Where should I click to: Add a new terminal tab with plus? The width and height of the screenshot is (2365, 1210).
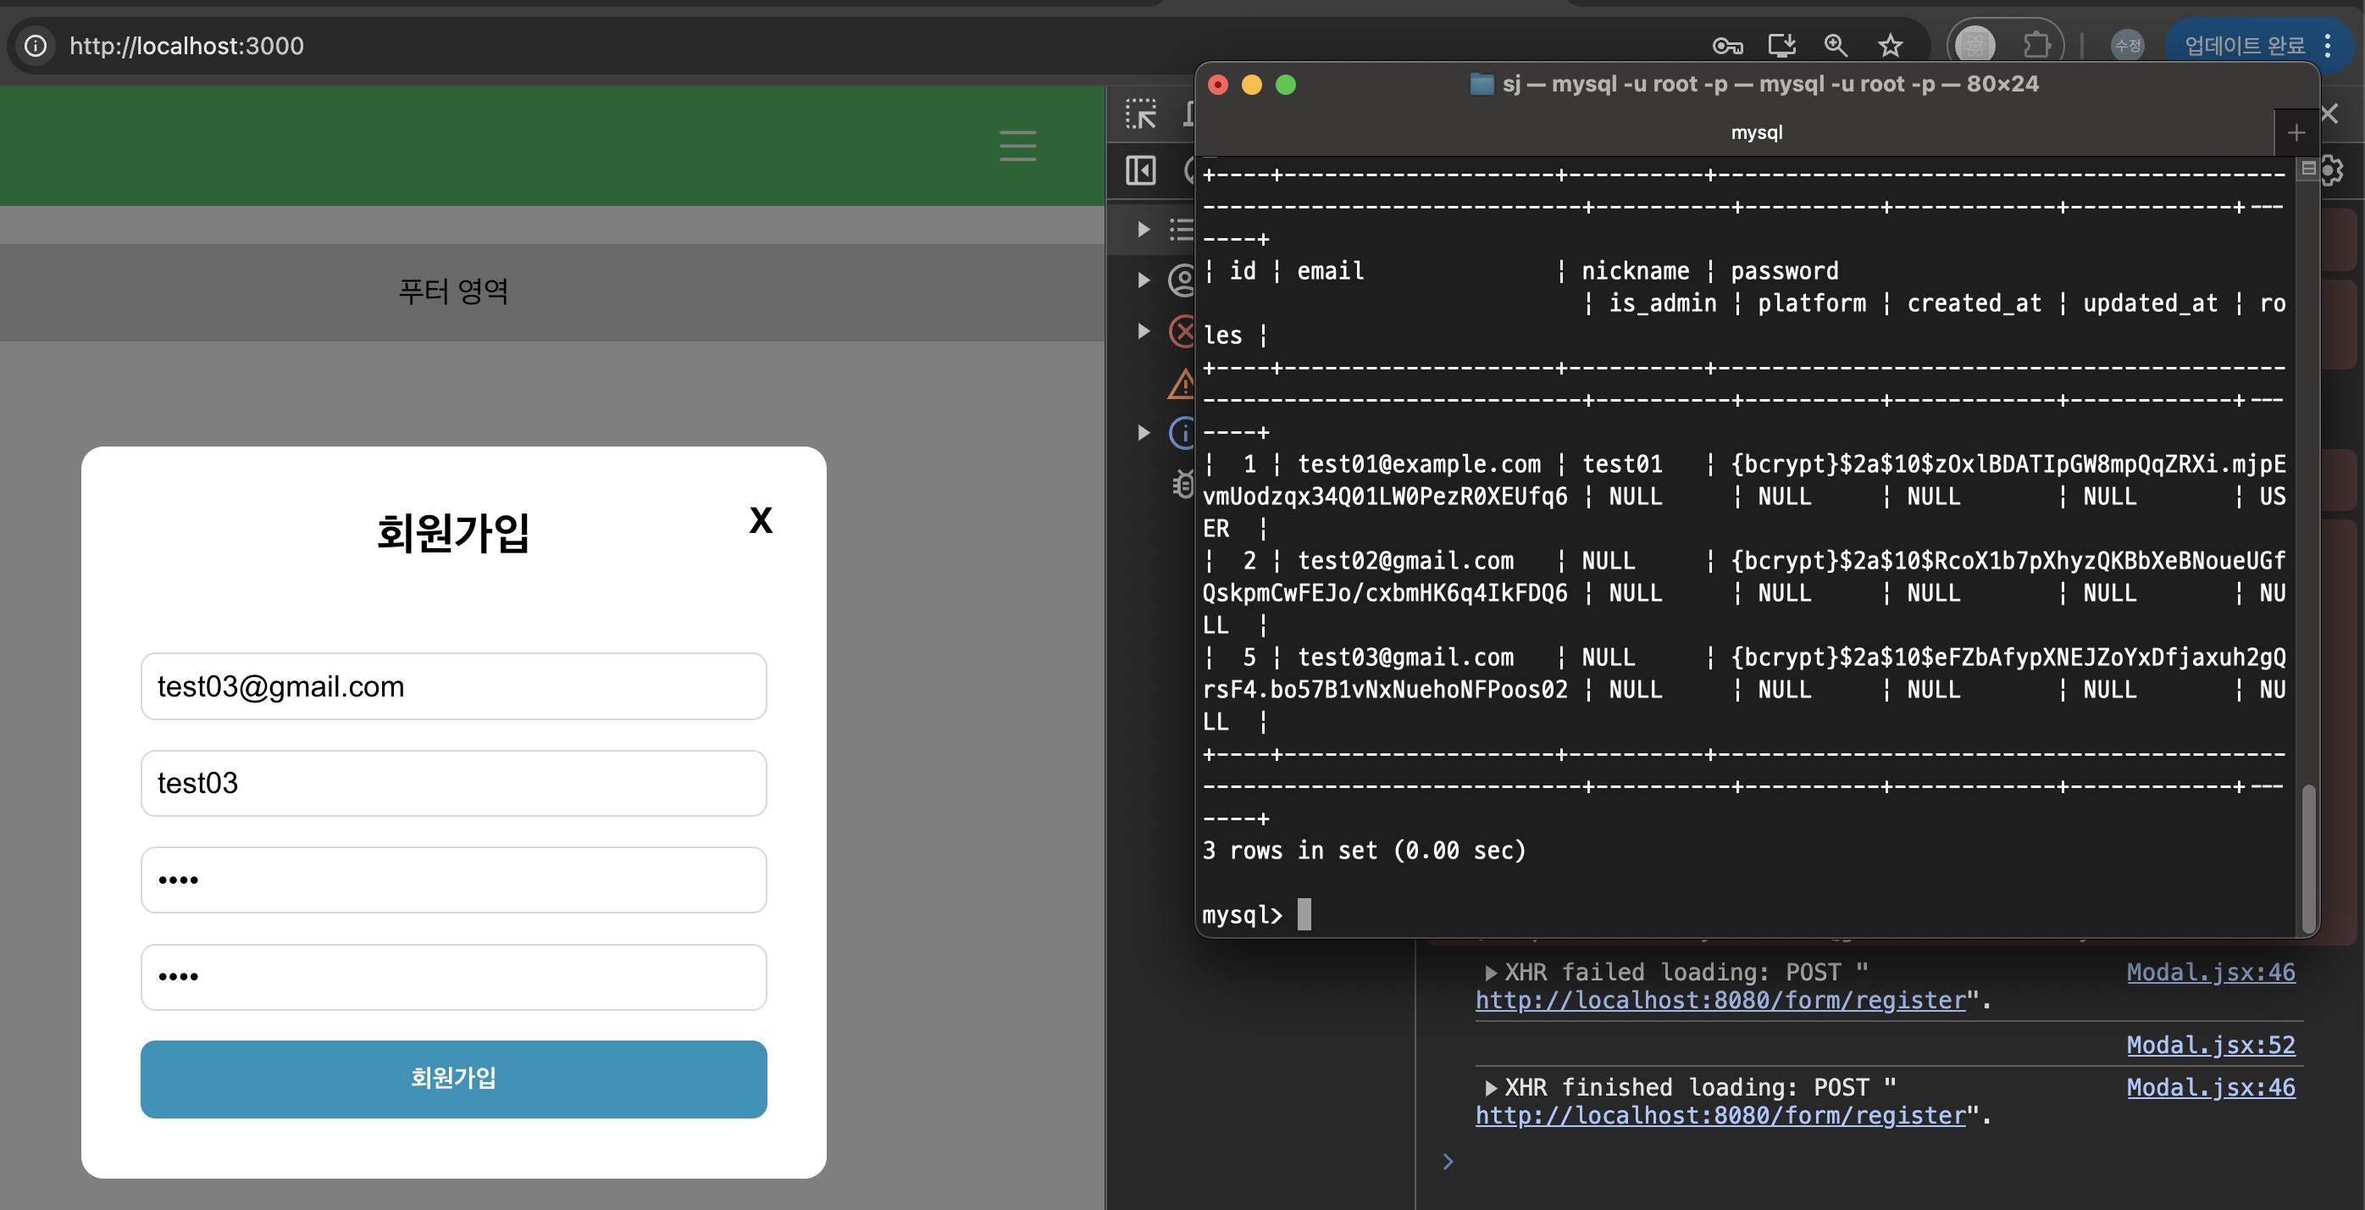[x=2296, y=133]
